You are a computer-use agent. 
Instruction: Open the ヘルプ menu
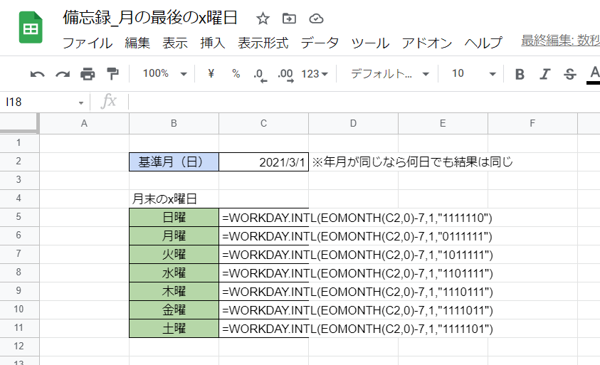(483, 43)
